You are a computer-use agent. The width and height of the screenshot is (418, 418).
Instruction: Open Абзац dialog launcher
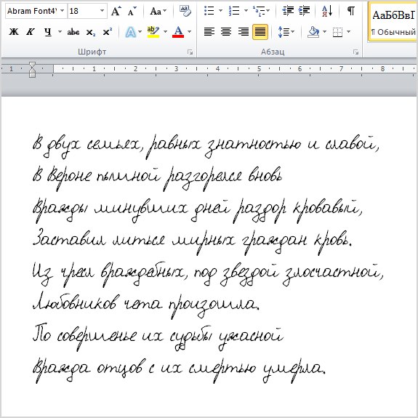point(356,52)
